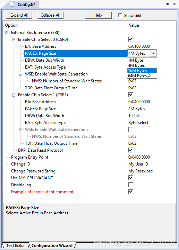Open the window list dropdown arrow
Image resolution: width=179 pixels, height=250 pixels.
tap(168, 4)
